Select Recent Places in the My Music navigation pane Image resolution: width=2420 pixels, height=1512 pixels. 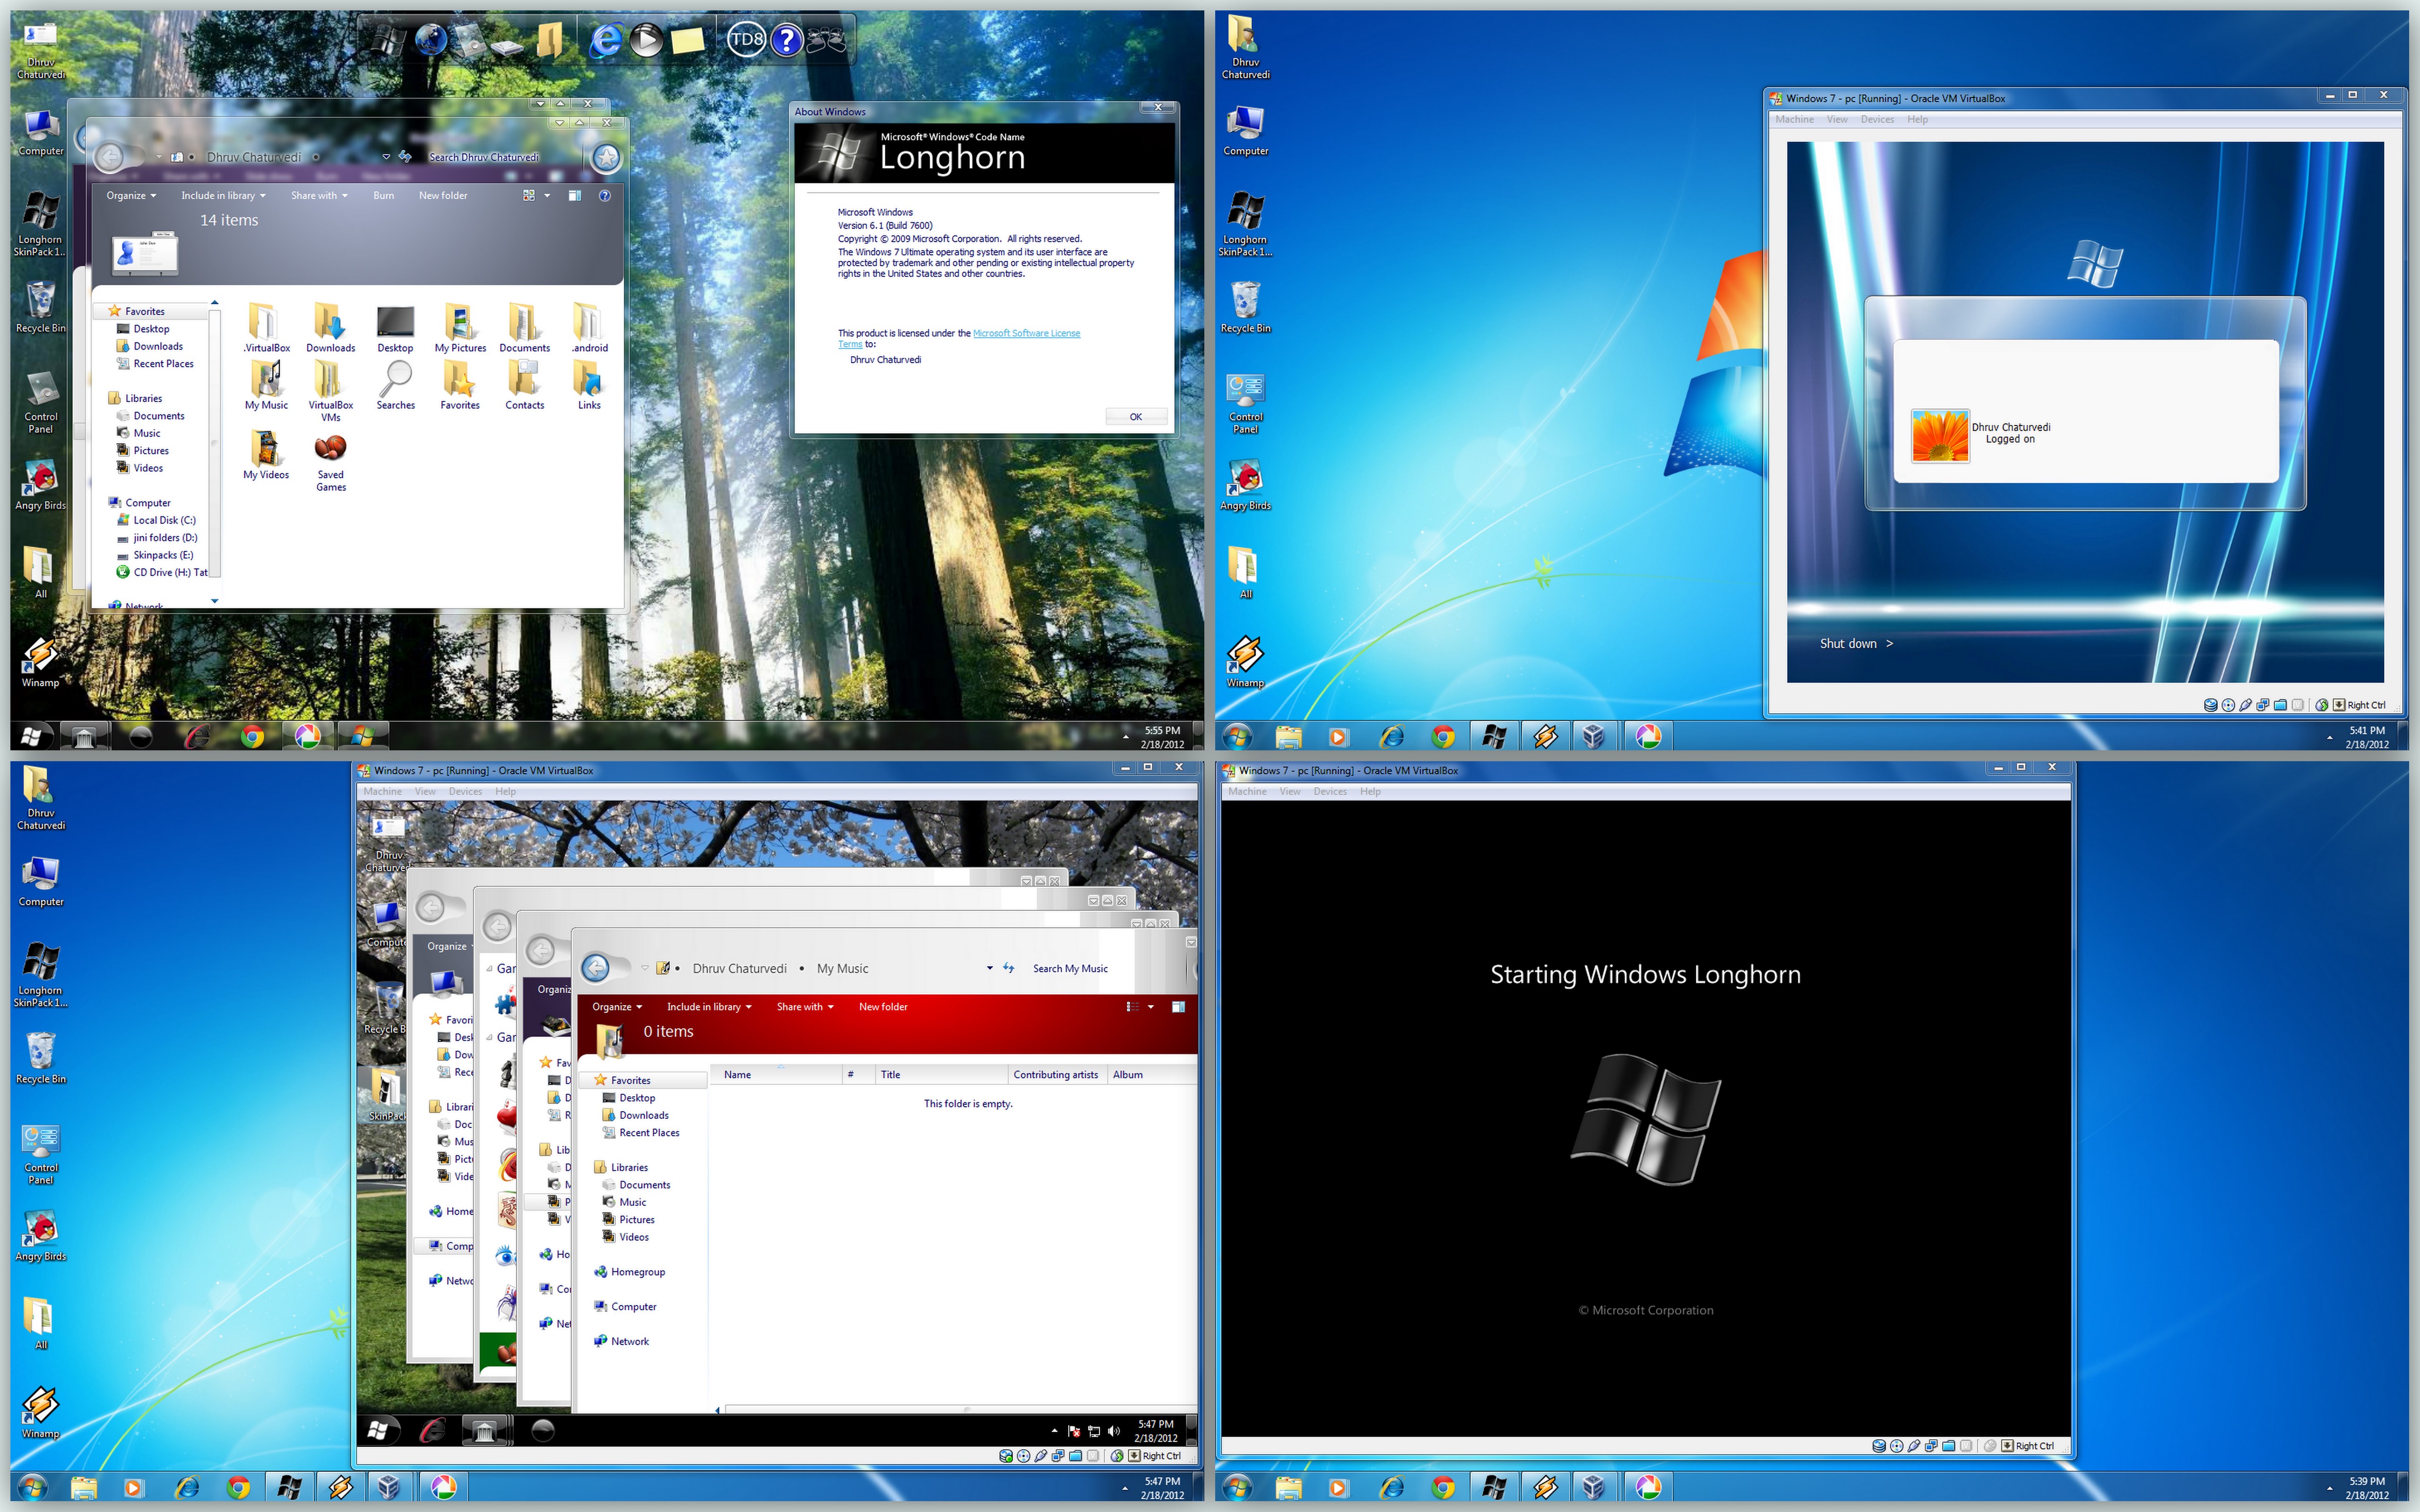(642, 1133)
